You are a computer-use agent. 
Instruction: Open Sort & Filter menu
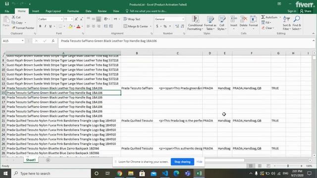(x=286, y=23)
